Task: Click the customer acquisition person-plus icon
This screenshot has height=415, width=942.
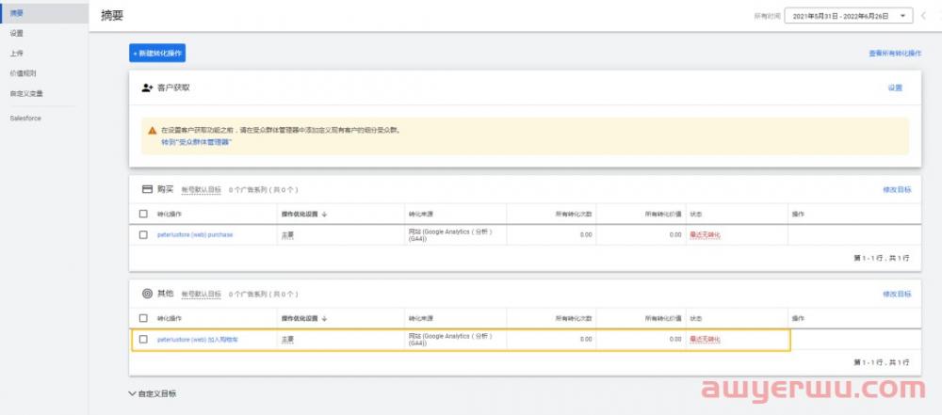Action: 147,88
